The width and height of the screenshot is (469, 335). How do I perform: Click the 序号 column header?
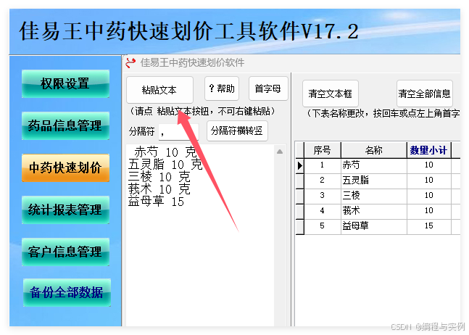(x=322, y=150)
